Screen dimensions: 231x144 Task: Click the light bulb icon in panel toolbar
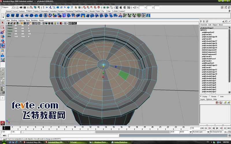55,23
